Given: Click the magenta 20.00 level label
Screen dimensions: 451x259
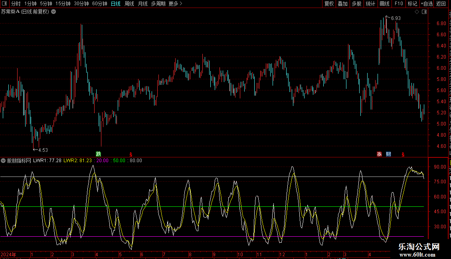Looking at the screenshot, I should 103,161.
